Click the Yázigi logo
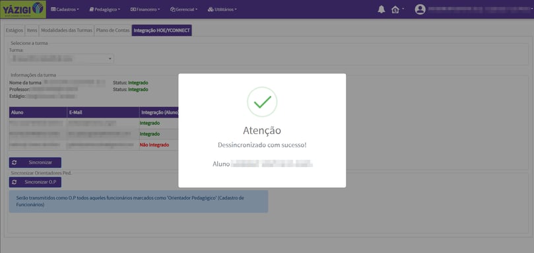Image resolution: width=534 pixels, height=253 pixels. [23, 9]
